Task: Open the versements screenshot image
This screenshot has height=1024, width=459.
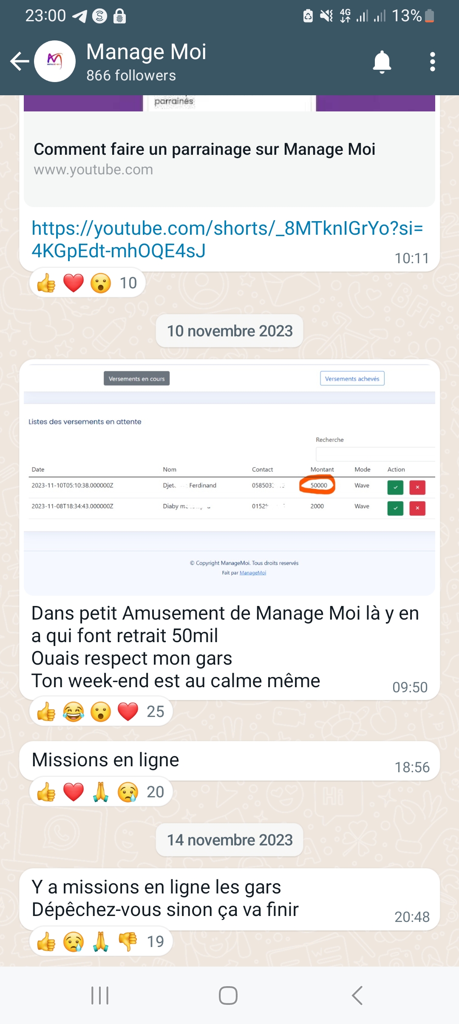Action: 229,479
